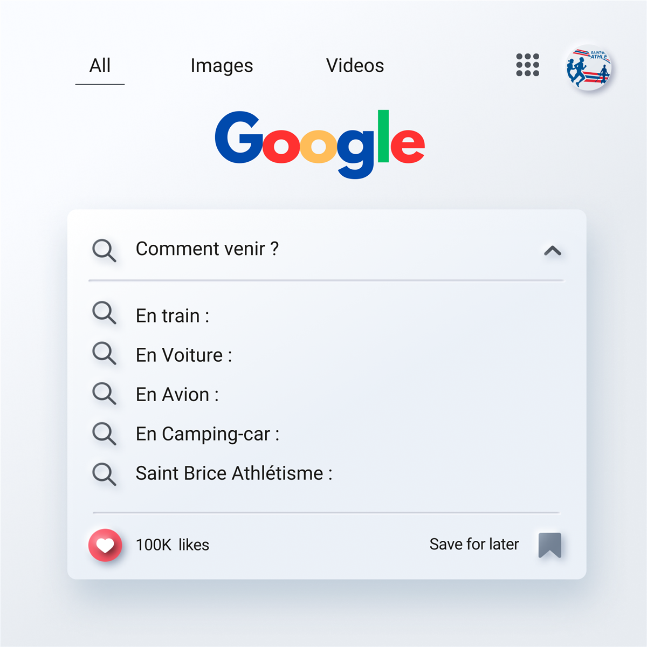The width and height of the screenshot is (647, 647).
Task: Click the Comment venir ? search field
Action: [326, 250]
